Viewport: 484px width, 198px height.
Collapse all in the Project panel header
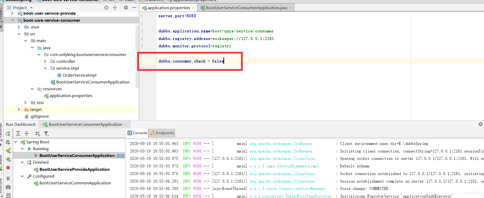(115, 8)
